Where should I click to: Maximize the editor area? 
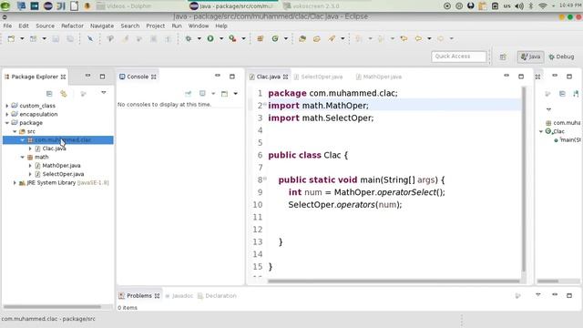[521, 77]
